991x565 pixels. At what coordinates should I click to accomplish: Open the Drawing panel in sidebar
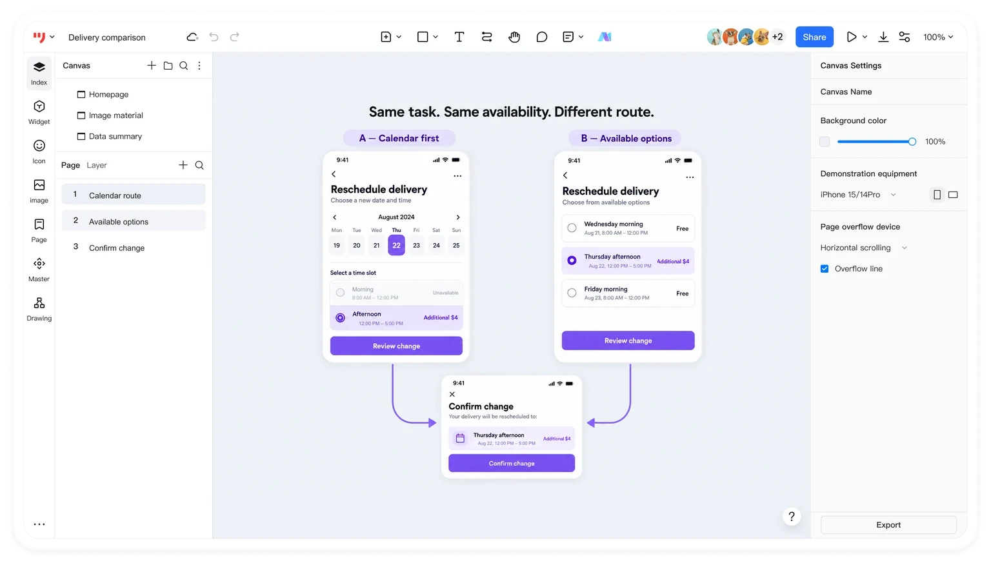(39, 309)
